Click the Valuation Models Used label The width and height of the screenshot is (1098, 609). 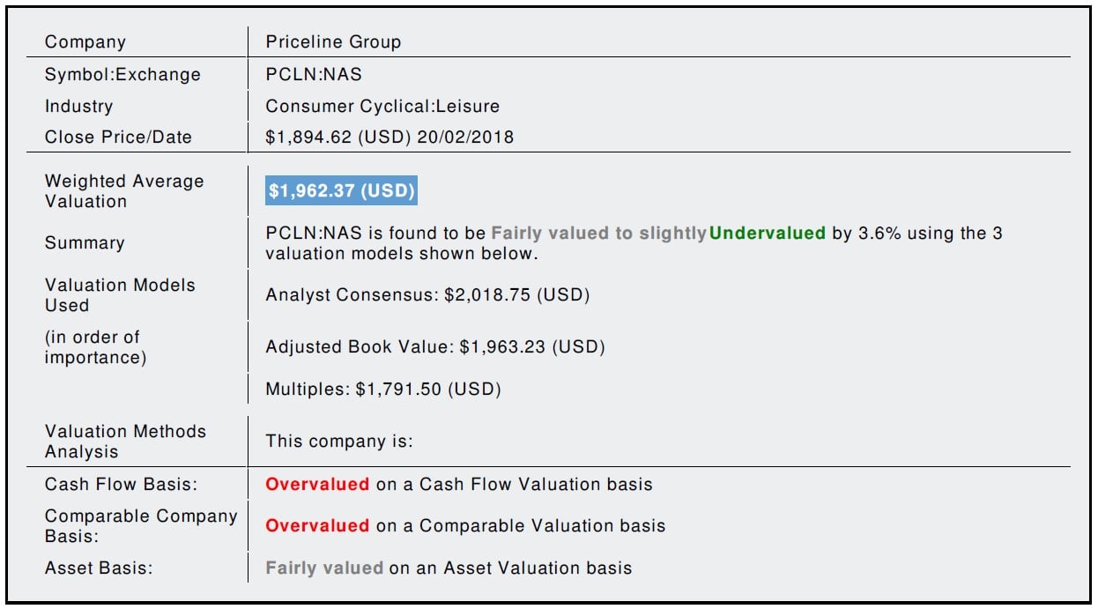(120, 295)
